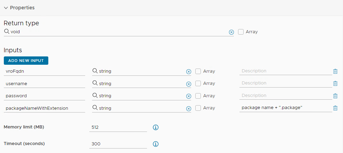
Task: Toggle Array checkbox for username input
Action: point(198,83)
